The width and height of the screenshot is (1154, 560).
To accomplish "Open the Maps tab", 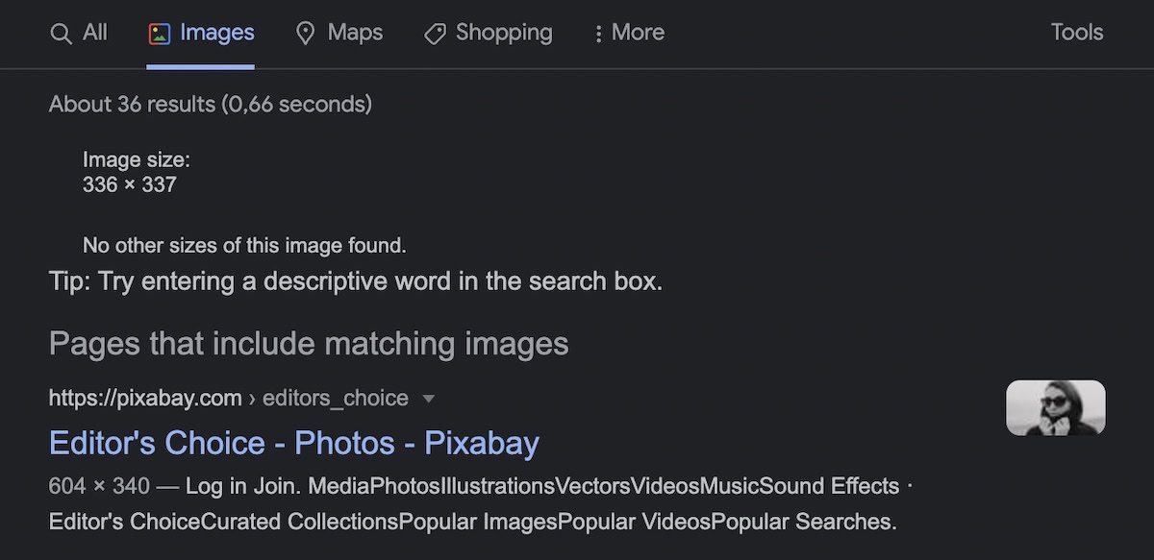I will click(x=355, y=33).
